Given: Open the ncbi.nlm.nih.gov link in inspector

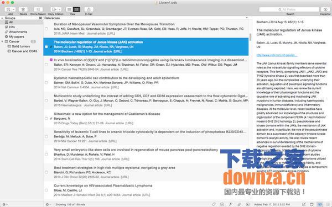Looking at the screenshot, I should (277, 55).
